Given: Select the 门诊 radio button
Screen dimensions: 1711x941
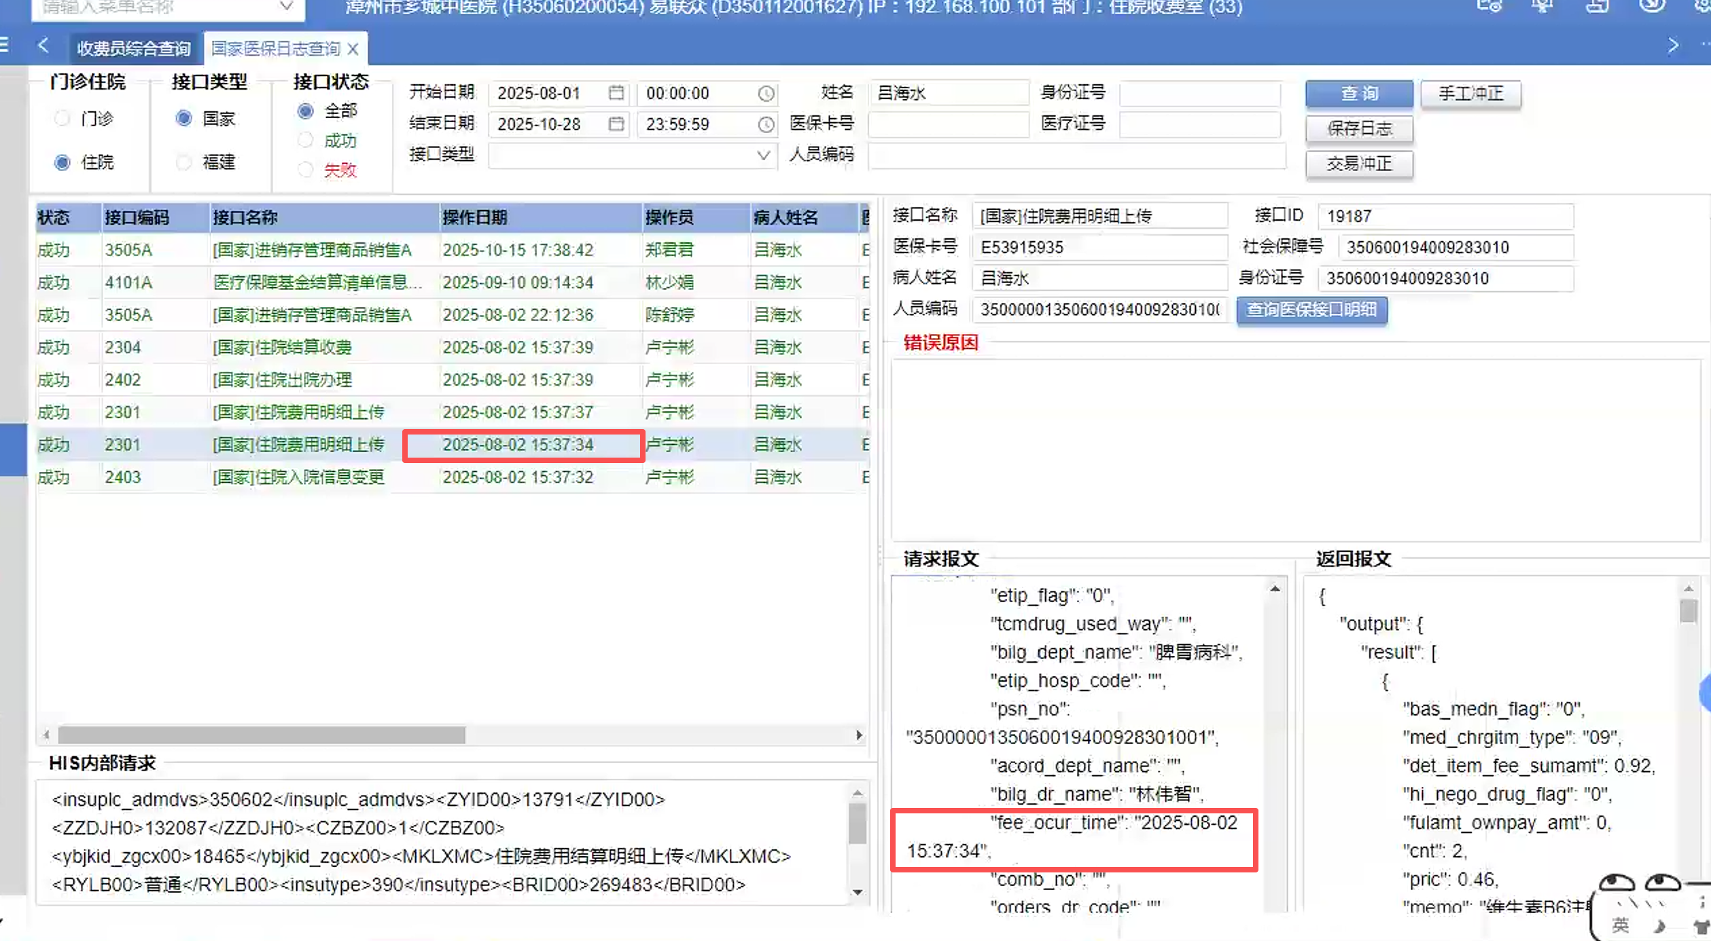Looking at the screenshot, I should [63, 119].
